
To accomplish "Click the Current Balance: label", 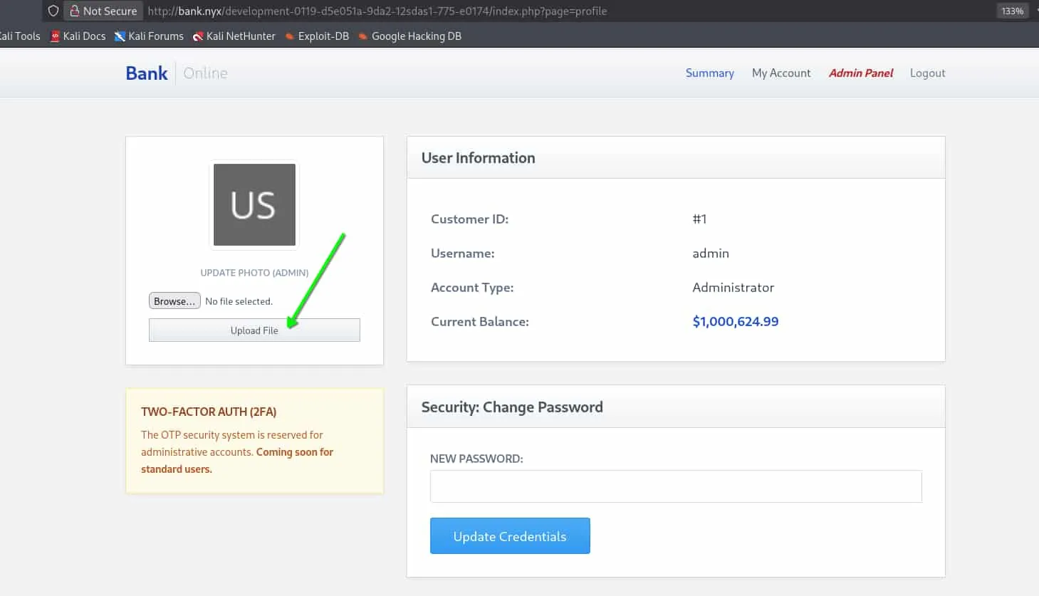I will tap(480, 322).
